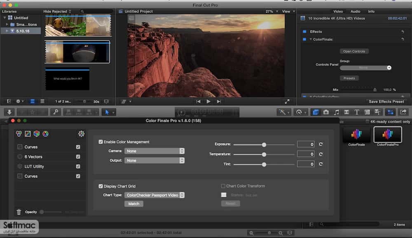Open the retime speedometer menu
The image size is (412, 238).
pos(301,112)
